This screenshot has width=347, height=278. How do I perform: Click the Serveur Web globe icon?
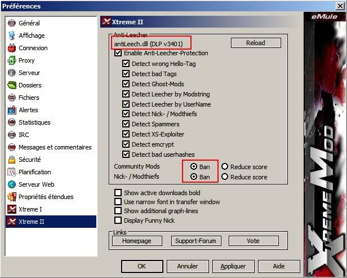(x=12, y=184)
